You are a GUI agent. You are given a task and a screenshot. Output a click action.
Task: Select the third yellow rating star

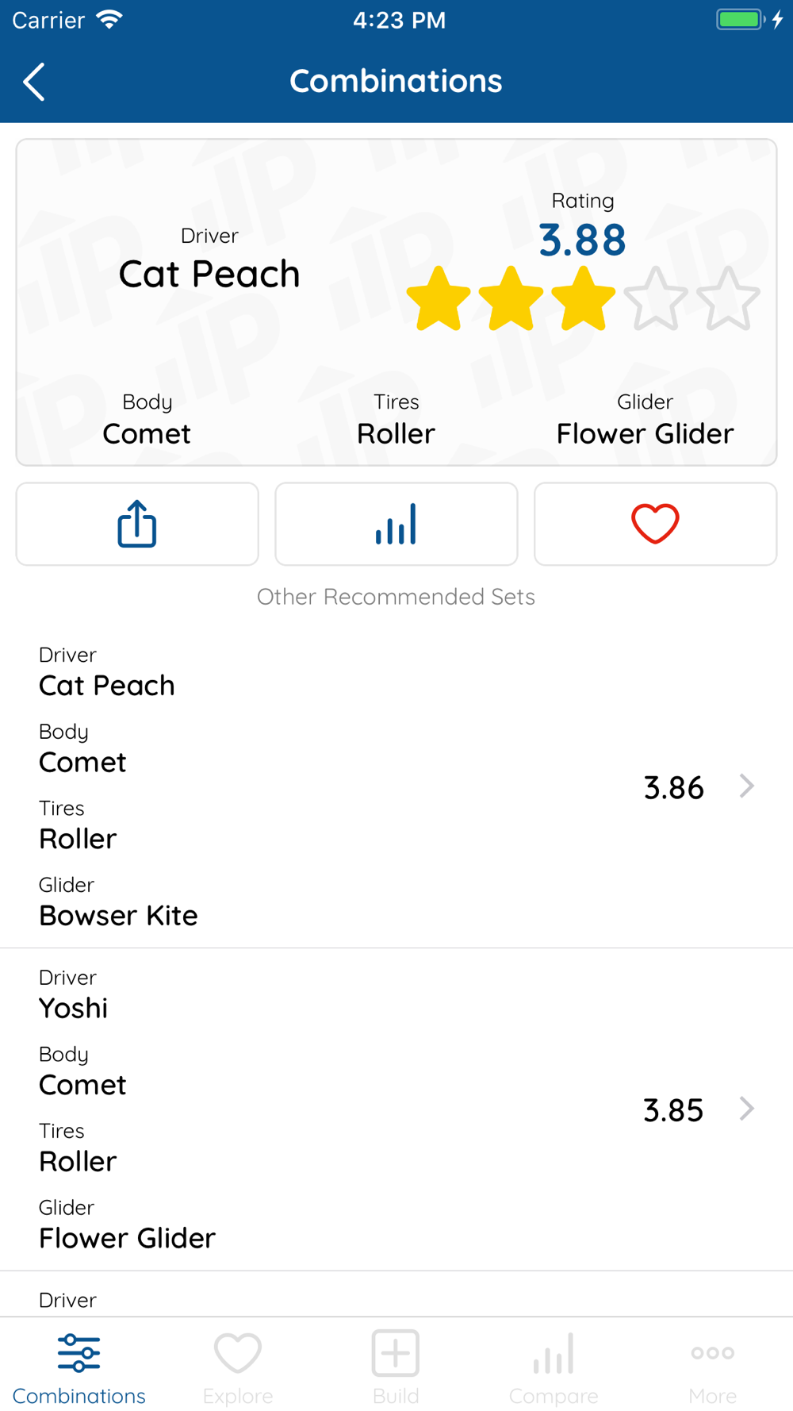click(584, 299)
